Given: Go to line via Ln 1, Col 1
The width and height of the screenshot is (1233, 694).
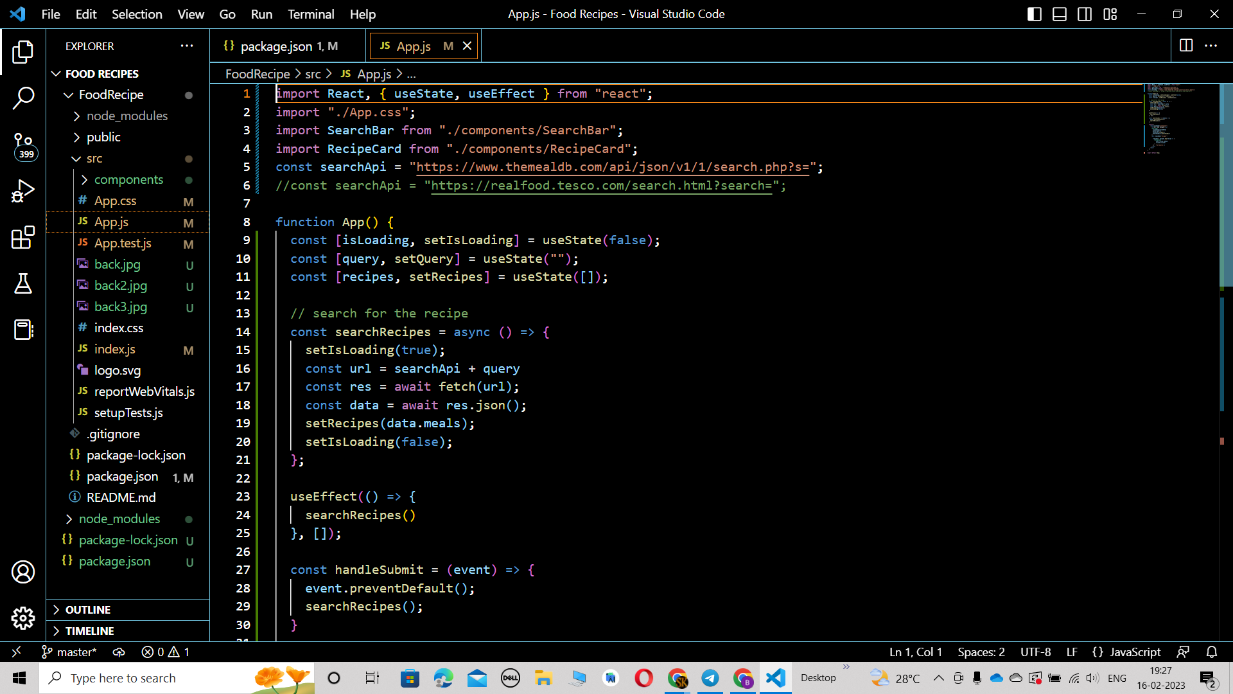Looking at the screenshot, I should point(915,652).
